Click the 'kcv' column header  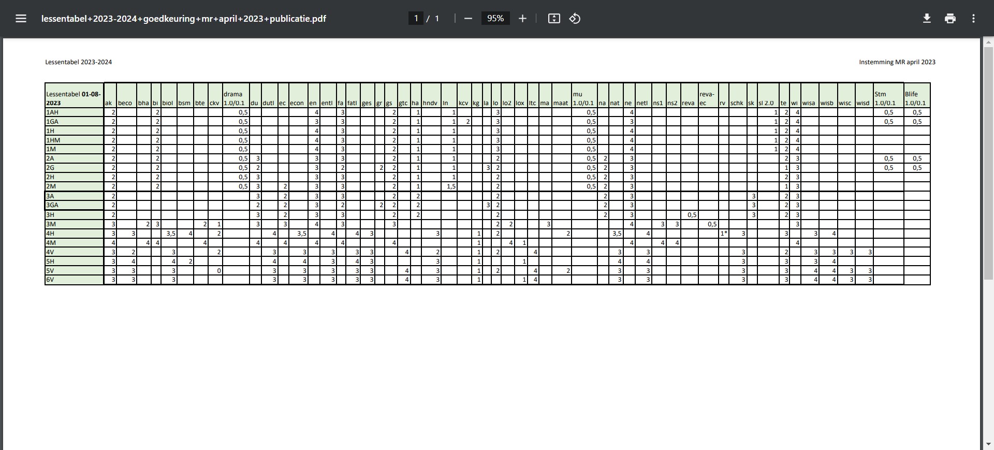tap(464, 95)
